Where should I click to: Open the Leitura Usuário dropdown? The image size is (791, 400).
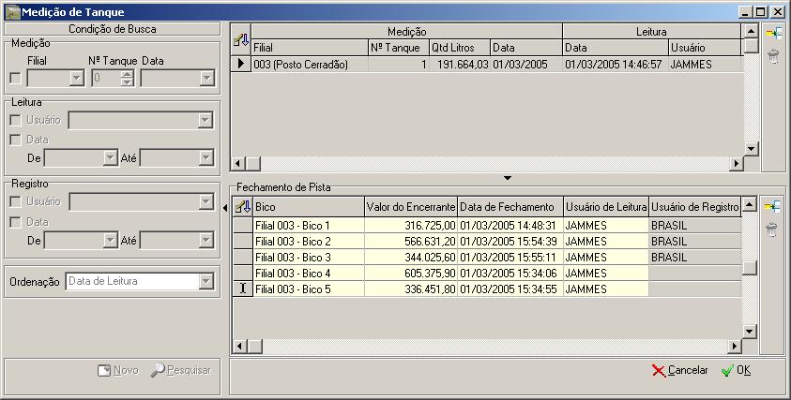point(205,121)
